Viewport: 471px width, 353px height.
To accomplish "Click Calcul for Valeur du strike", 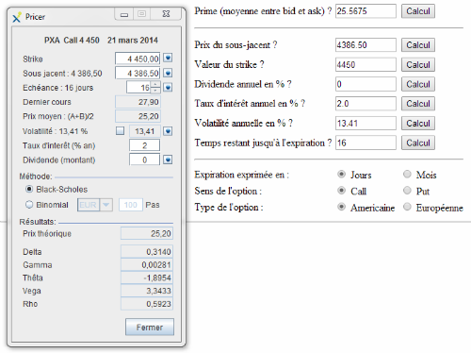I will pos(418,64).
